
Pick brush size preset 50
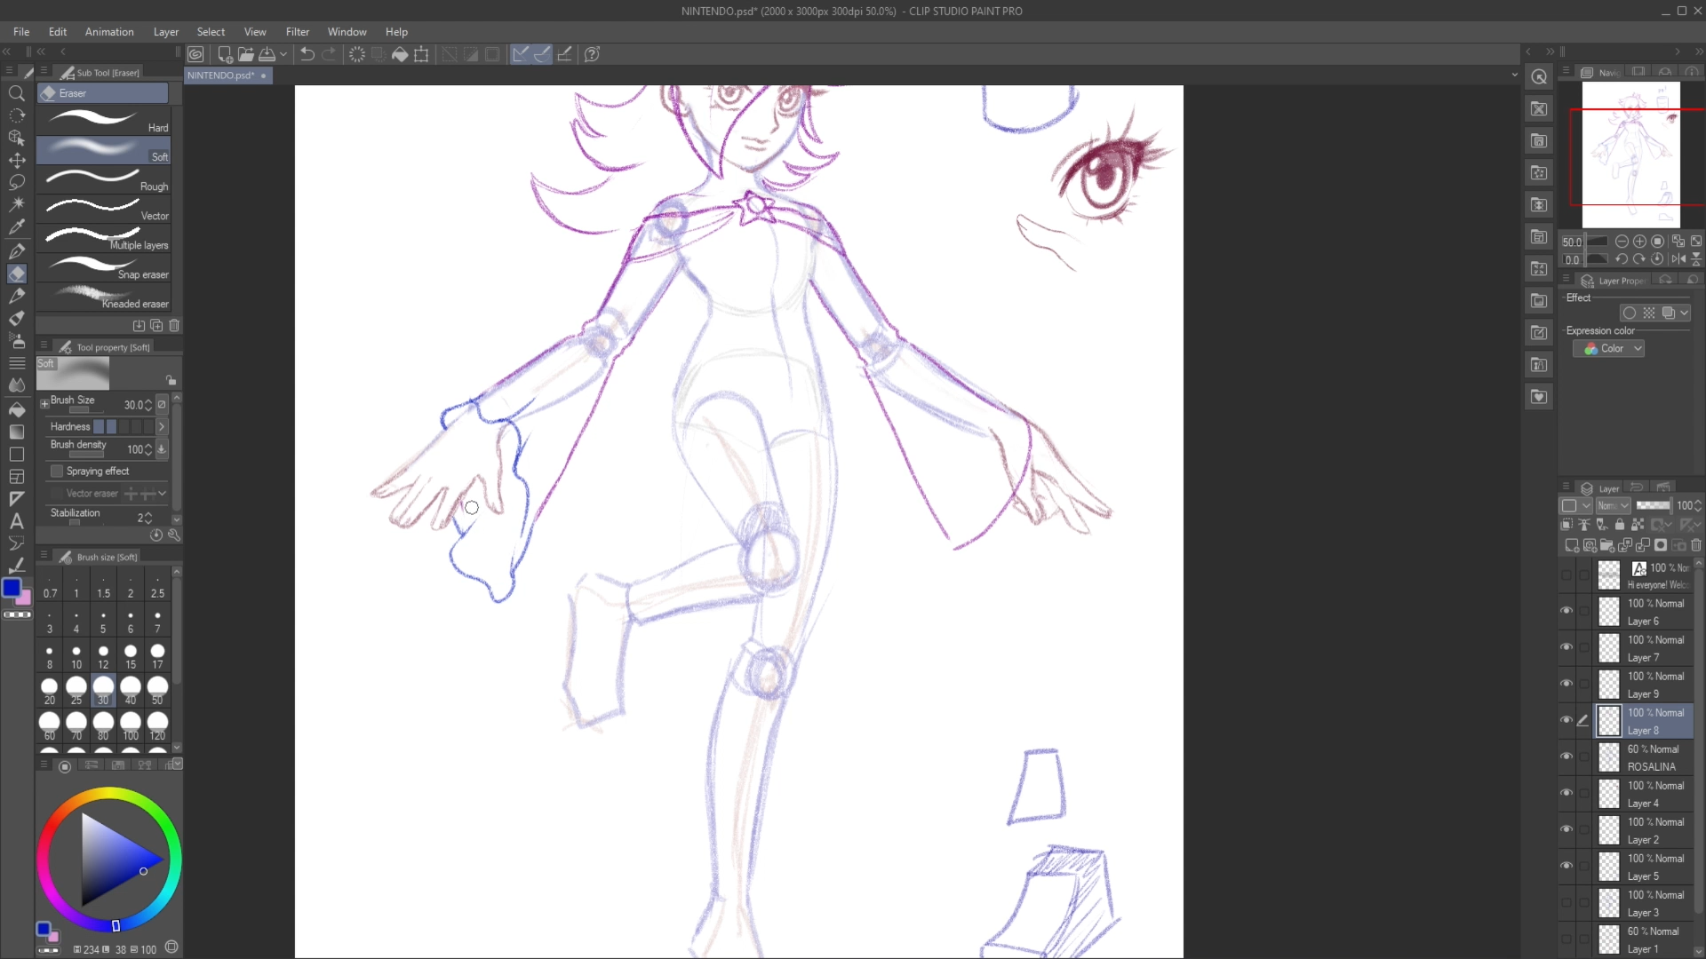click(x=157, y=690)
